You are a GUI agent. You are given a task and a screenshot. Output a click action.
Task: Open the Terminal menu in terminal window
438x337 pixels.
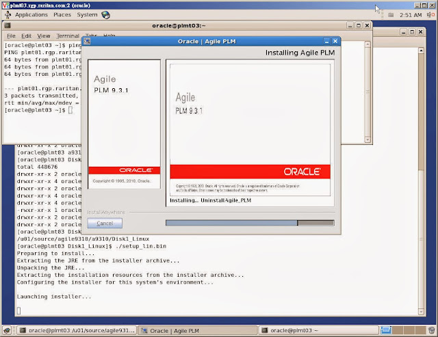(x=68, y=36)
